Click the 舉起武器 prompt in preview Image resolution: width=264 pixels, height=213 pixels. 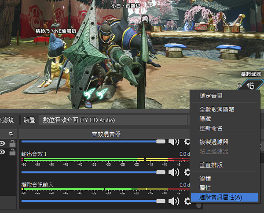click(x=251, y=74)
